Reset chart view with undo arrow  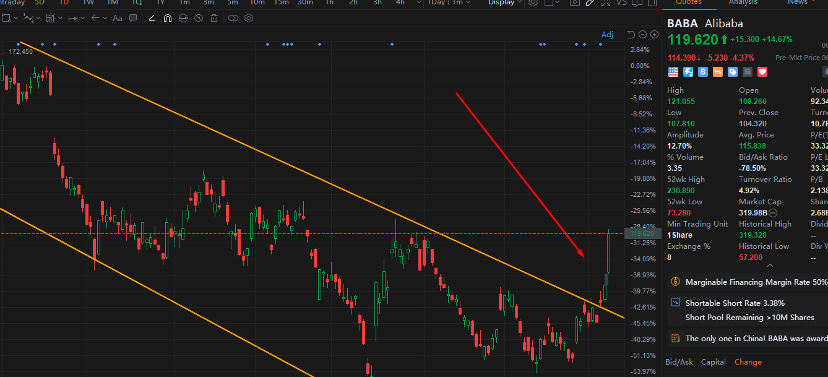[631, 35]
